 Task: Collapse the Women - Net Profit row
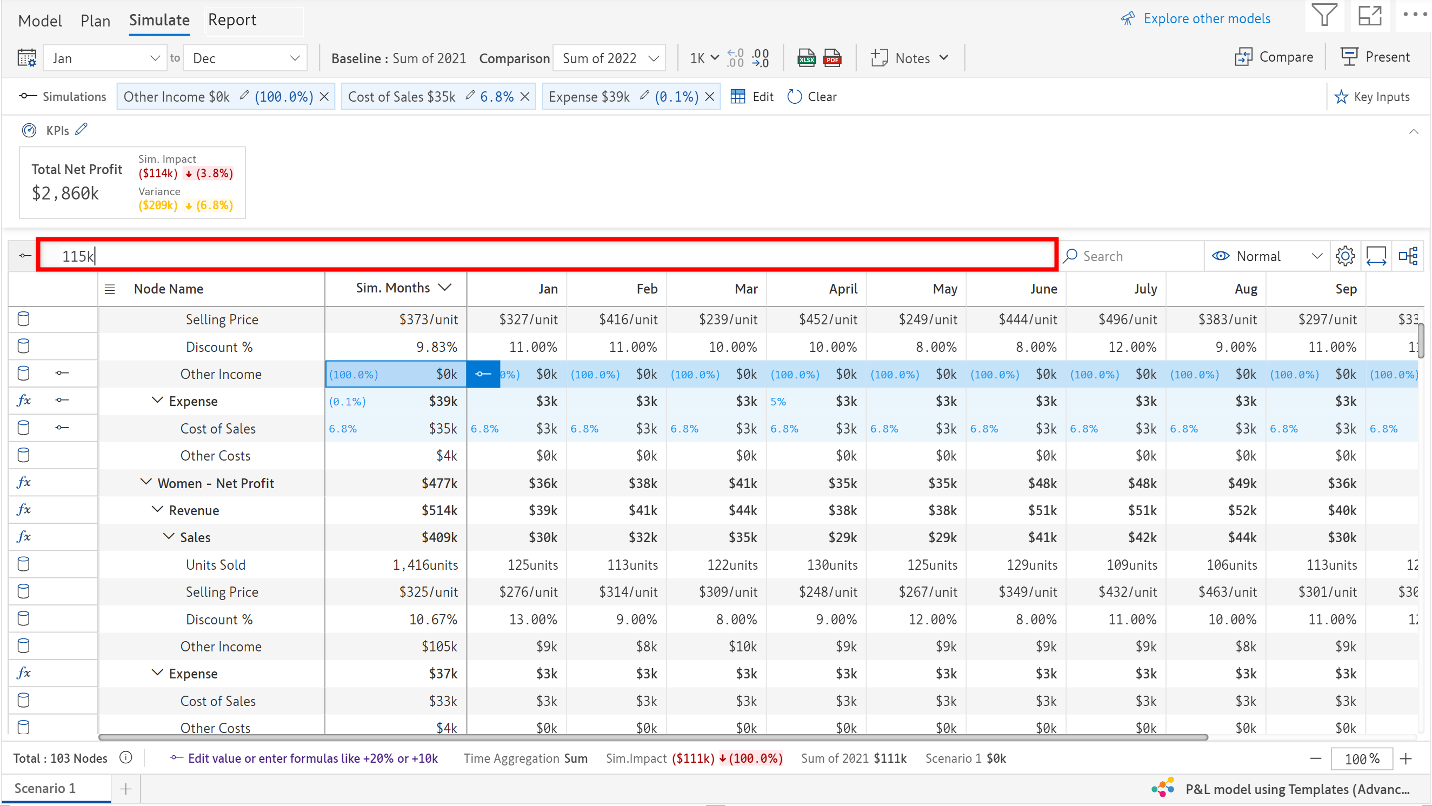pyautogui.click(x=145, y=483)
